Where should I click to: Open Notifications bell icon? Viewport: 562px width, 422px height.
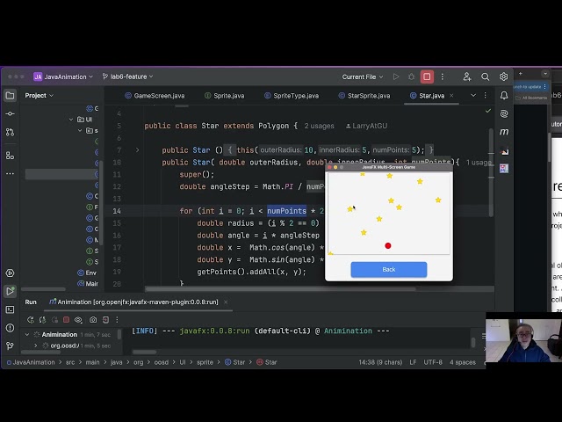[x=504, y=96]
